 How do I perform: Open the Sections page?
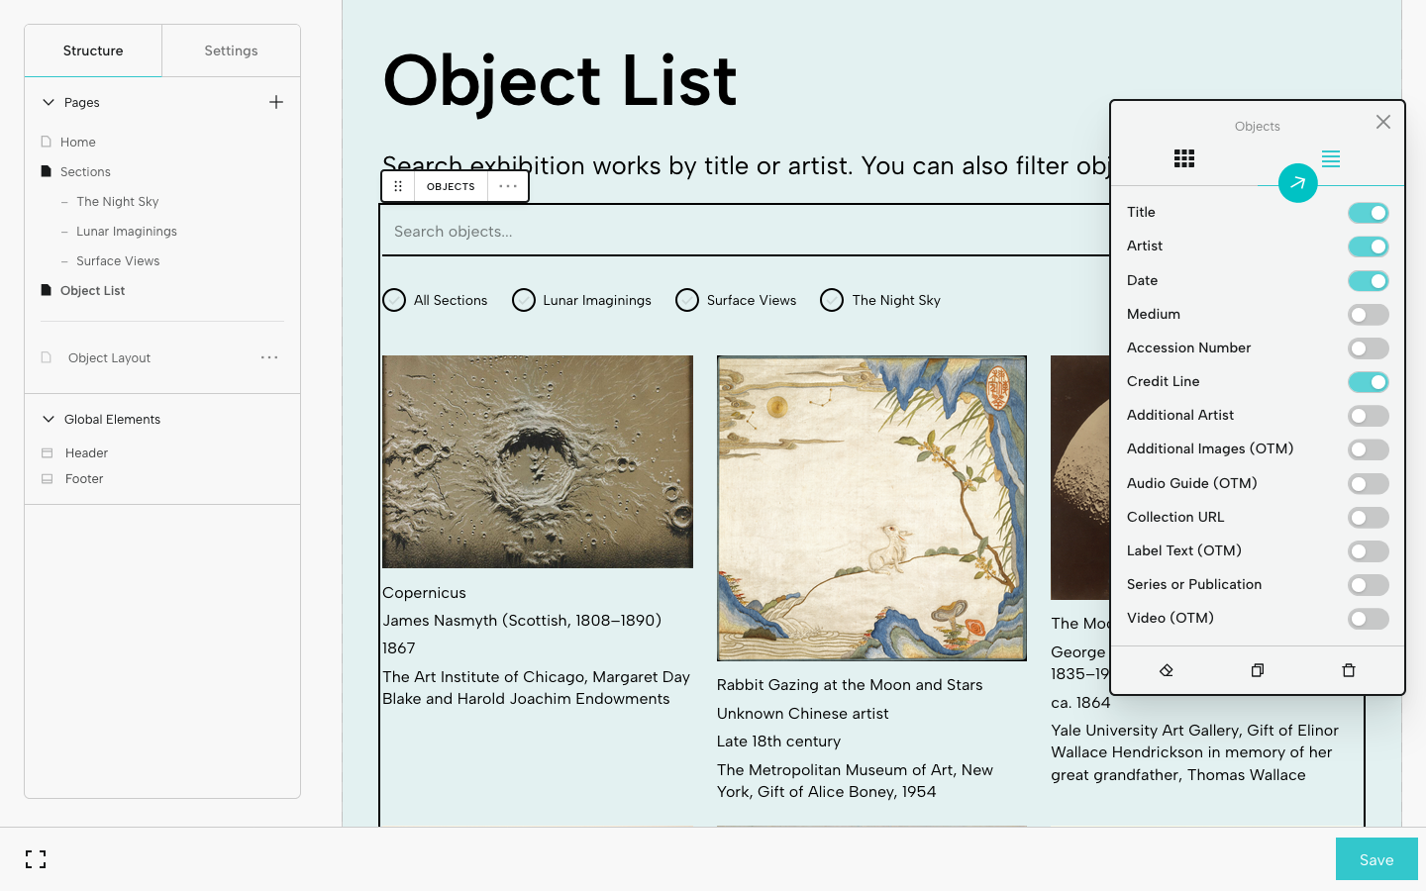point(85,172)
